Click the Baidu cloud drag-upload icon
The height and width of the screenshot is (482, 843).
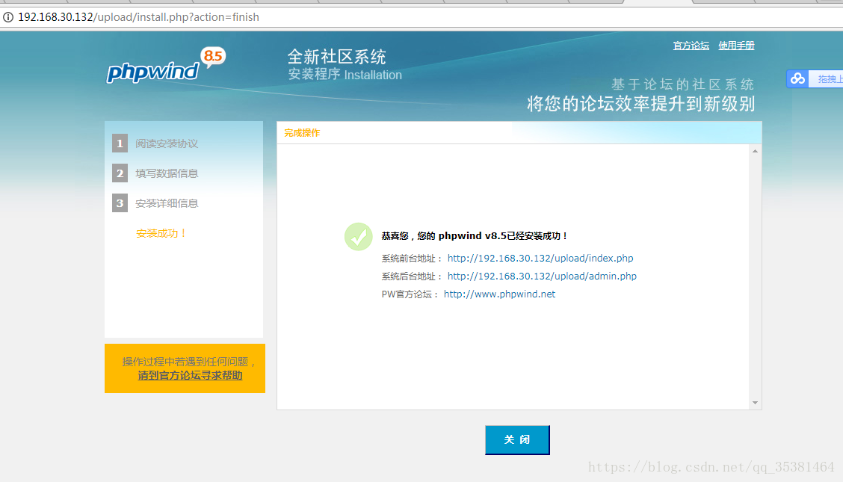pyautogui.click(x=798, y=79)
